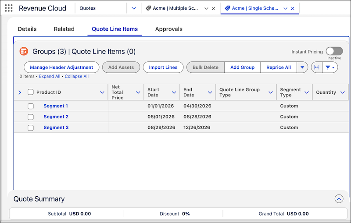Click start date 05/01/2026 cell
This screenshot has height=223, width=351.
pos(161,117)
